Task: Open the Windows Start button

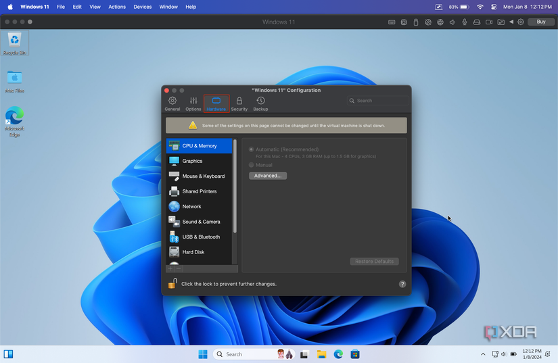Action: 203,354
